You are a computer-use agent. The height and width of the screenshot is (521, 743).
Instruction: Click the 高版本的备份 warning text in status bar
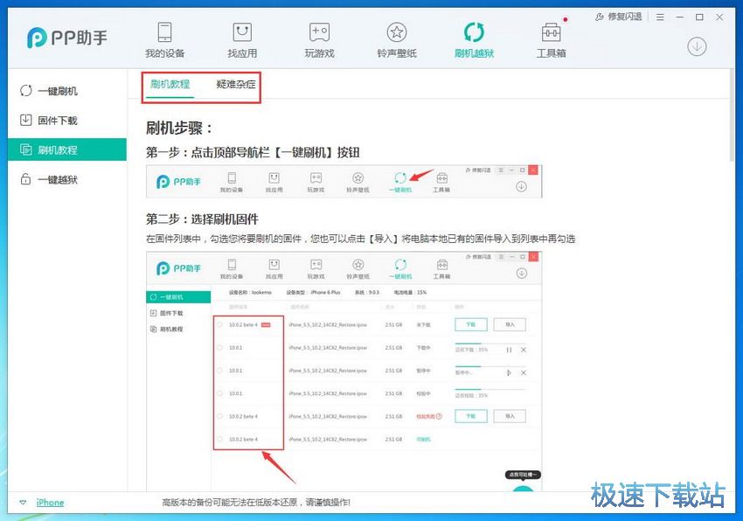(x=256, y=503)
